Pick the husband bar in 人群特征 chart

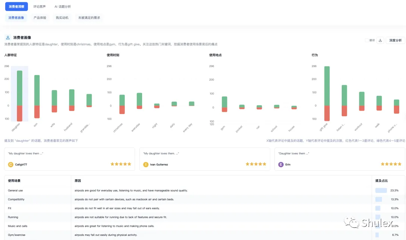point(72,100)
